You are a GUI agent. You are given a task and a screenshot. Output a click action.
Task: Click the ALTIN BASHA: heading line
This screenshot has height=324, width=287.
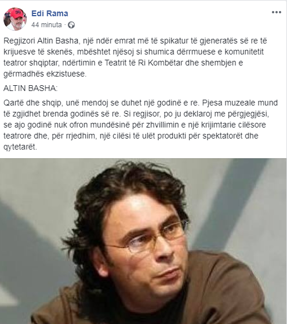30,88
